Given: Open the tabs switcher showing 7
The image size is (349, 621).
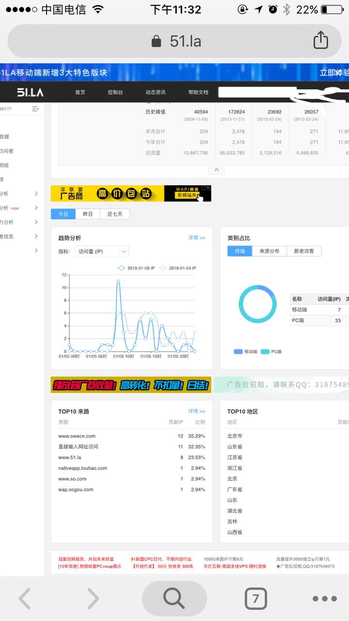Looking at the screenshot, I should tap(255, 599).
